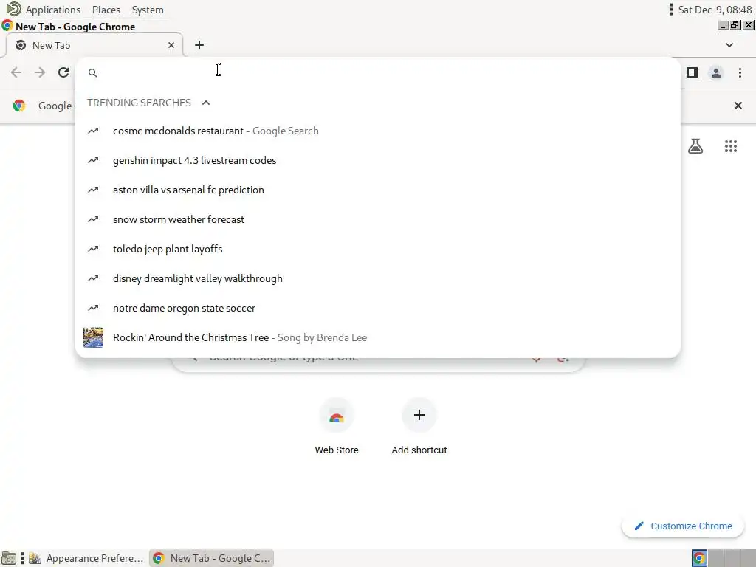The height and width of the screenshot is (567, 756).
Task: Open the Places menu
Action: click(106, 10)
